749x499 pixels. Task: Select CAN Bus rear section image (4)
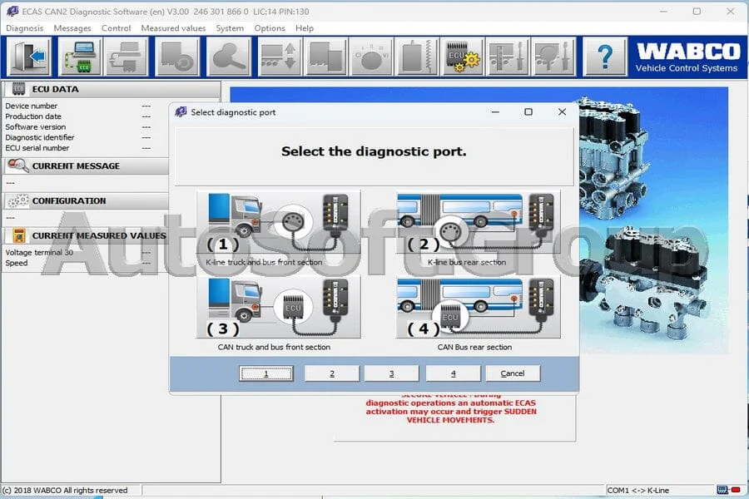pos(479,307)
